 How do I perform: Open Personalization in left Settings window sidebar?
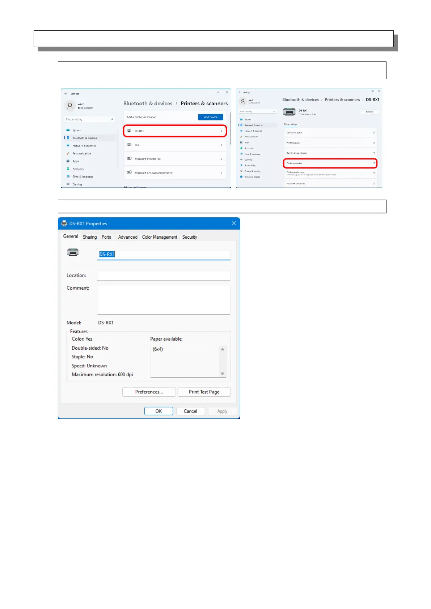click(x=81, y=153)
